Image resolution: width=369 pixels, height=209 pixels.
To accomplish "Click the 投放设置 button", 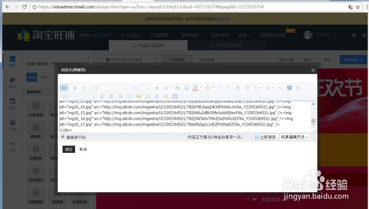I will coord(286,59).
